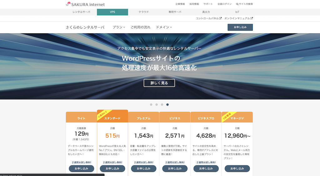Click お申し込み under the マネージド plan
The image size is (320, 176).
(237, 168)
